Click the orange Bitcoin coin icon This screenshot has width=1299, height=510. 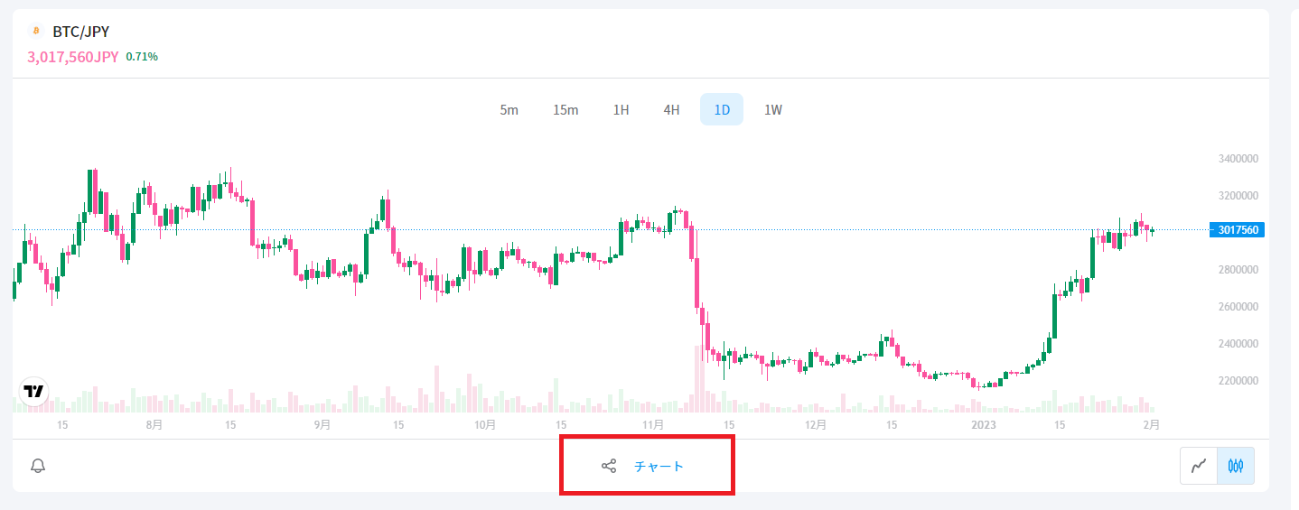36,31
